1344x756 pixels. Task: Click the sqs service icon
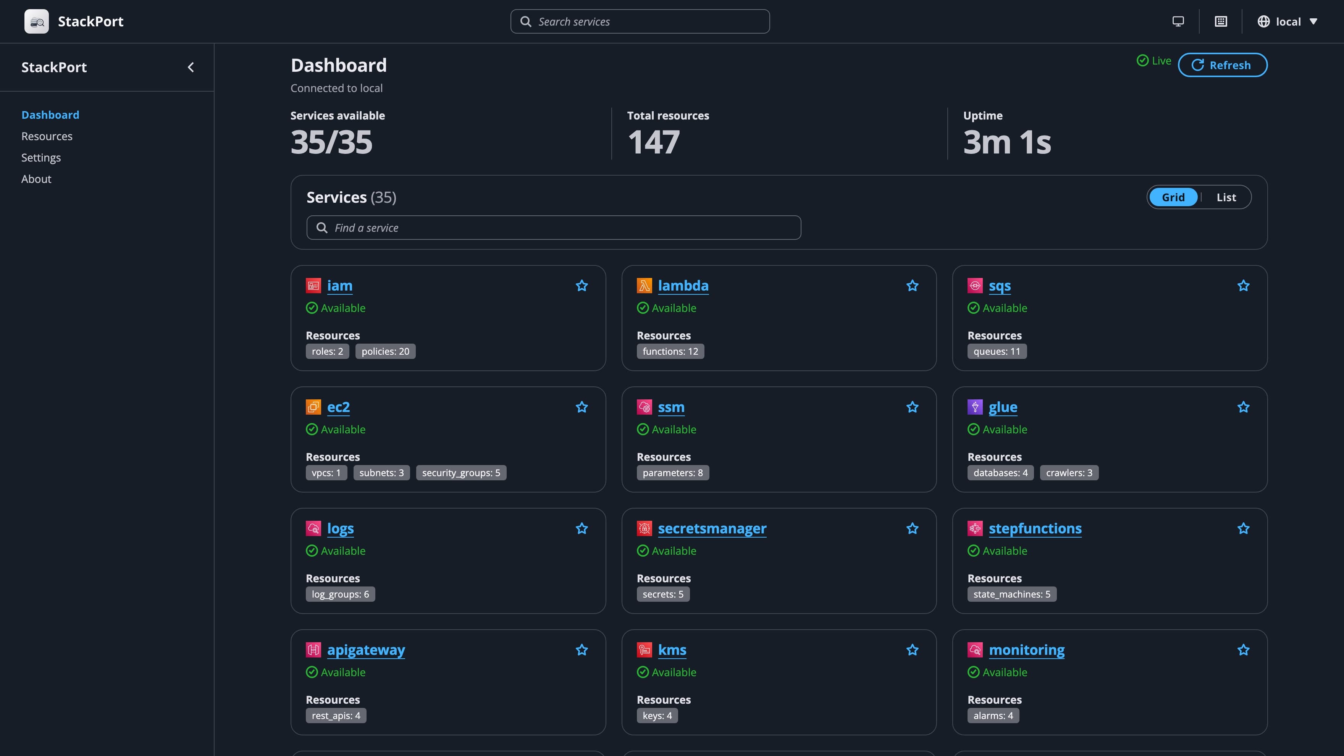975,285
